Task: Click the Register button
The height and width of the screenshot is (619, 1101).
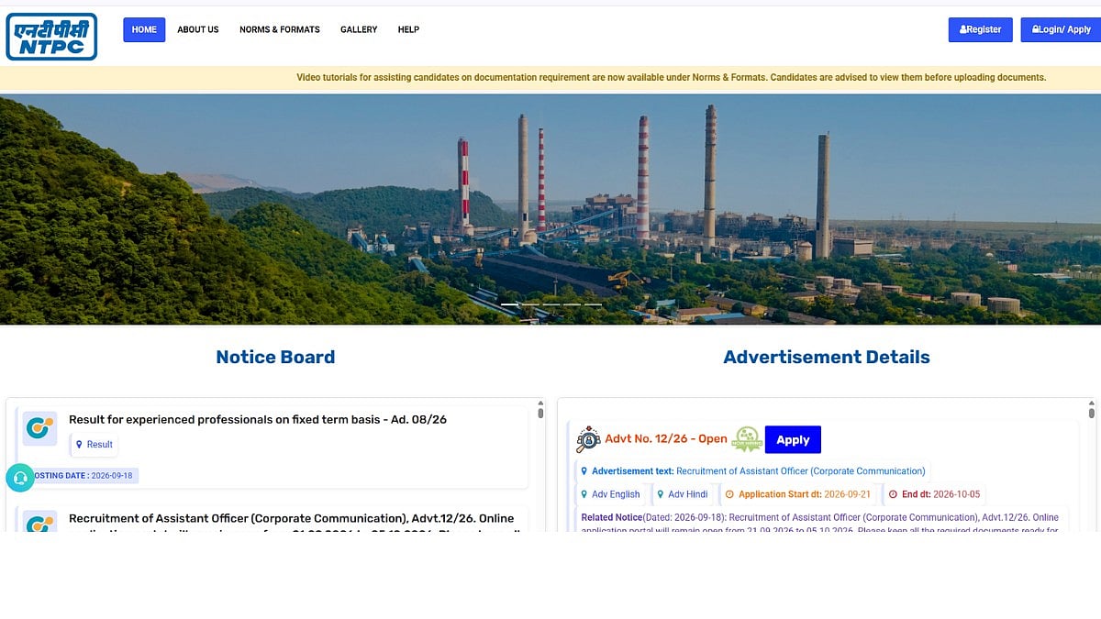Action: tap(981, 29)
